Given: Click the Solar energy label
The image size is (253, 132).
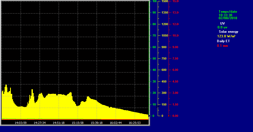Looking at the screenshot, I should 228,32.
